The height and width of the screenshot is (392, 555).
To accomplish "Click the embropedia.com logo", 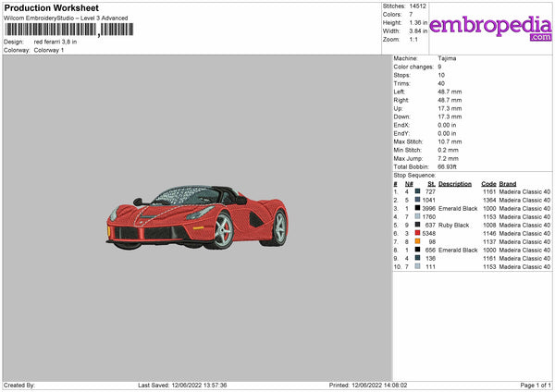I will (x=490, y=27).
